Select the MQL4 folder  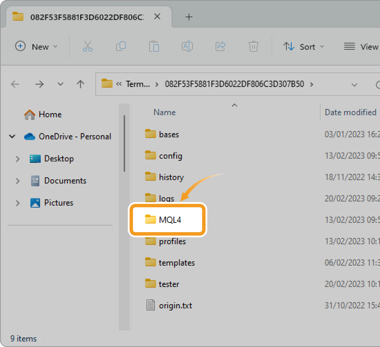tap(170, 220)
